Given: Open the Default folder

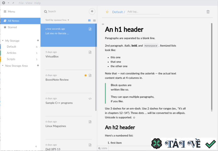Looking at the screenshot, I should pyautogui.click(x=20, y=47).
